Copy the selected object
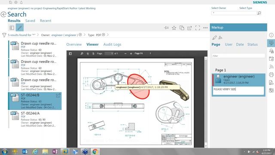The image size is (275, 155). (182, 28)
